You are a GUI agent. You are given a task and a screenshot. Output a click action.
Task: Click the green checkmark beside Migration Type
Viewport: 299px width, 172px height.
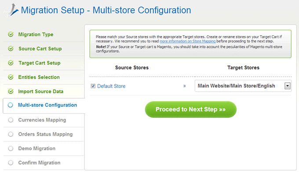(11, 34)
